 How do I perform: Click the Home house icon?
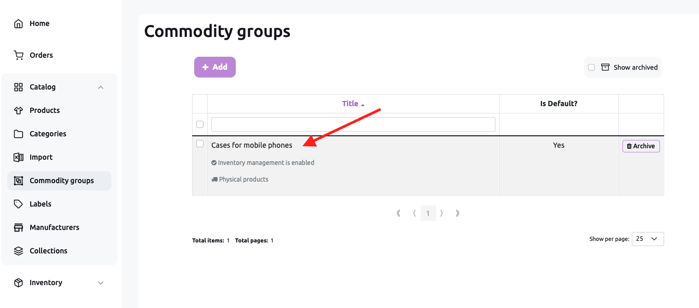coord(19,23)
